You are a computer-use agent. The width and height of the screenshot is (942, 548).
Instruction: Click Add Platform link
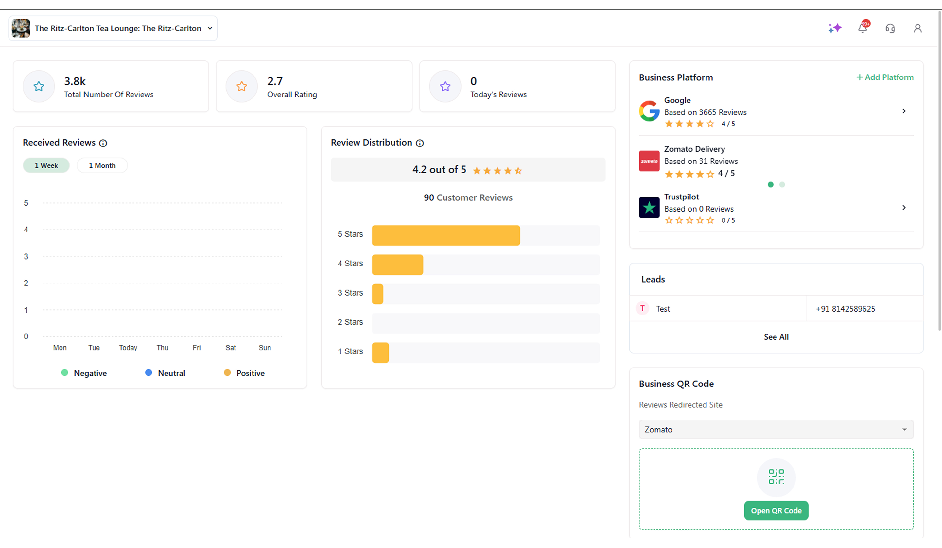[x=885, y=77]
